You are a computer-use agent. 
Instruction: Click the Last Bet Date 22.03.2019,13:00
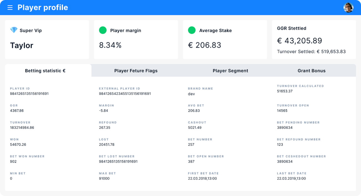[x=291, y=178]
